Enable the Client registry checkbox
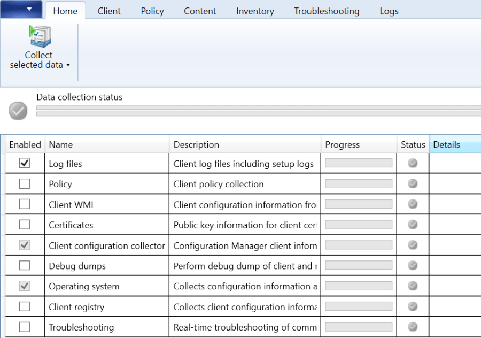This screenshot has height=338, width=481. pyautogui.click(x=24, y=306)
